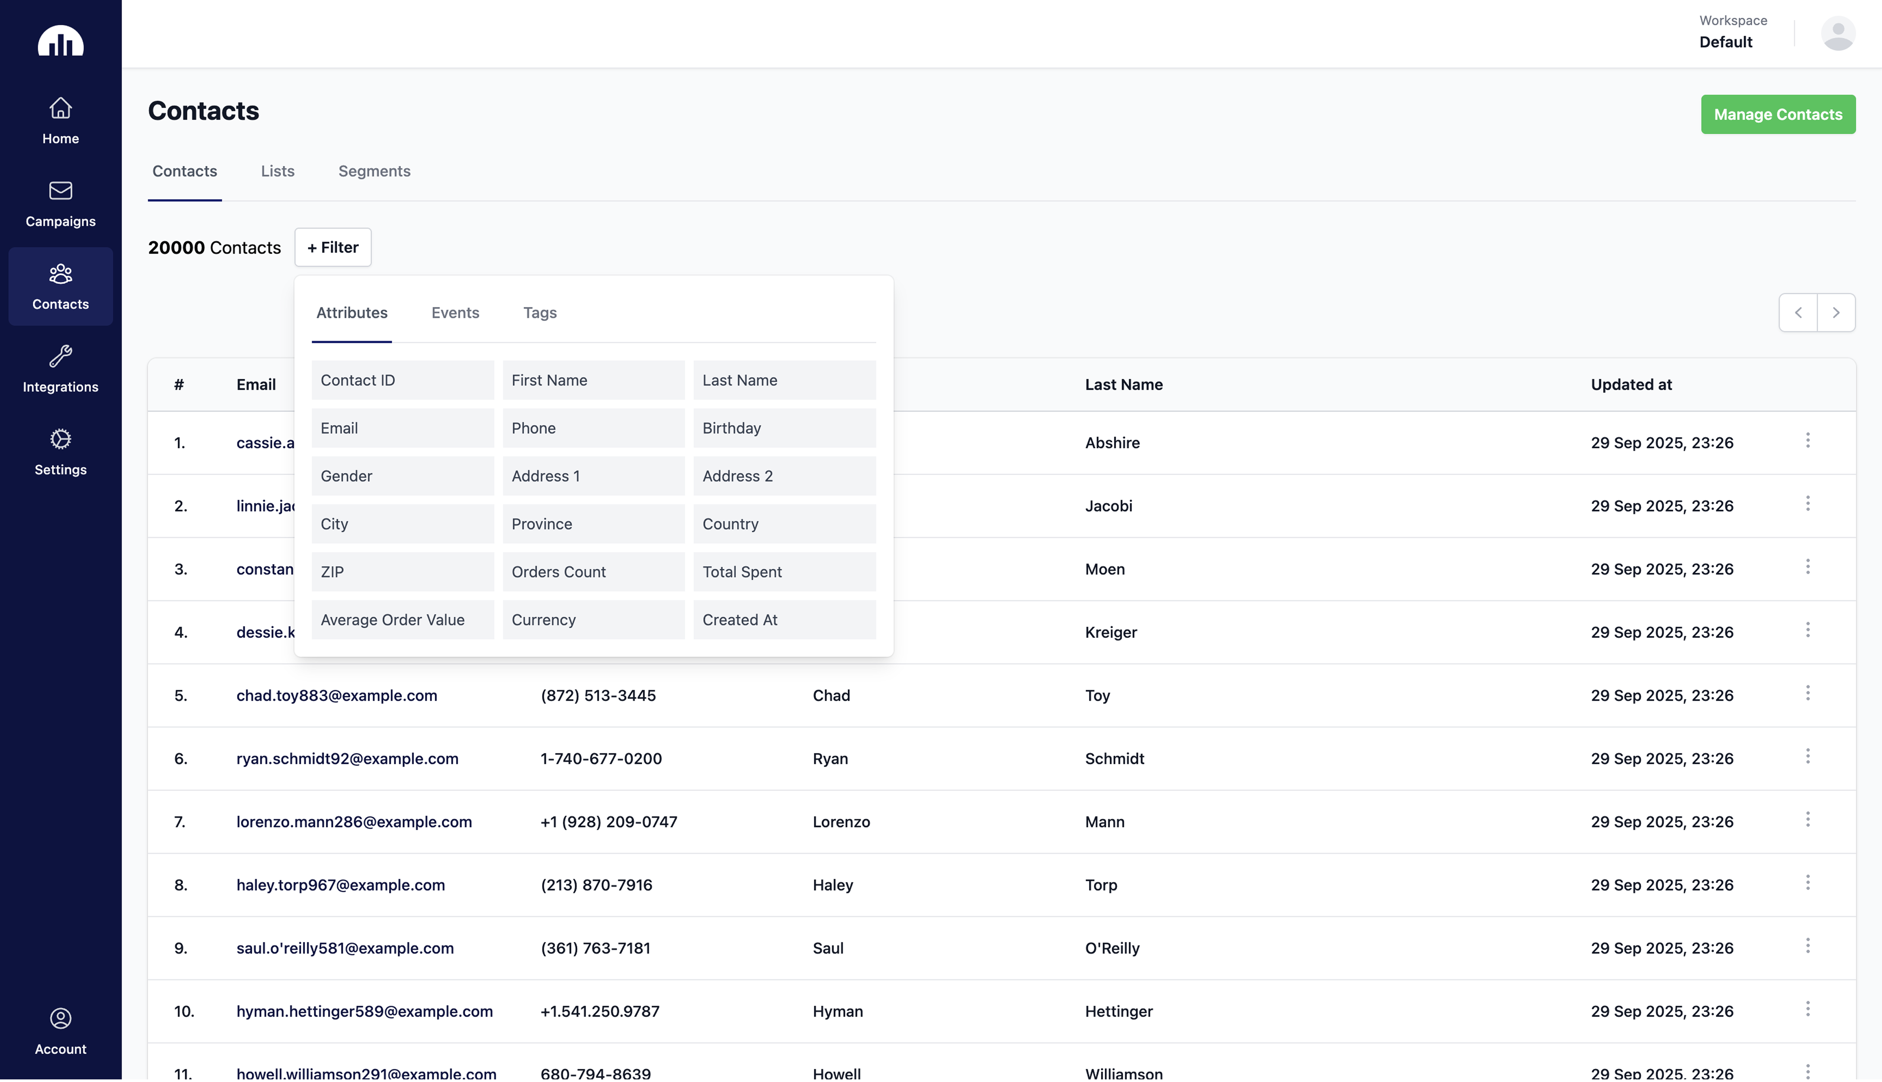
Task: Go to Home in the sidebar
Action: (x=60, y=120)
